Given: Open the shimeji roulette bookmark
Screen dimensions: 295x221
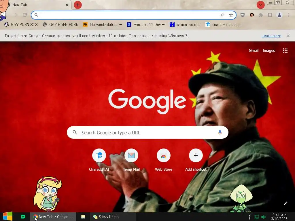Looking at the screenshot, I should tap(185, 25).
